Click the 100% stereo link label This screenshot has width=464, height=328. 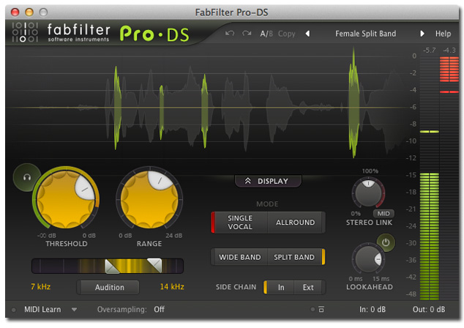tap(370, 171)
